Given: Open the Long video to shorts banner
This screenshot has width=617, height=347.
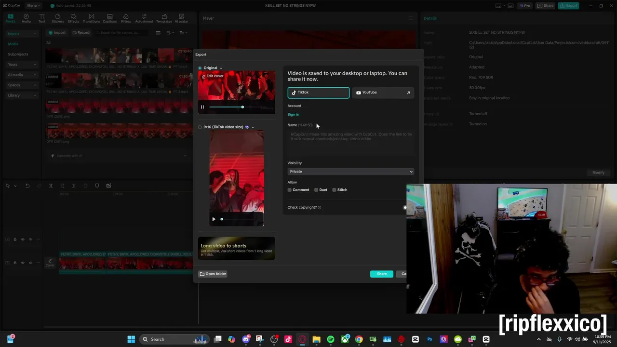Looking at the screenshot, I should click(x=236, y=248).
